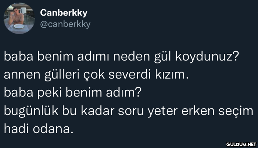This screenshot has height=148, width=258.
Task: Click the word 'kadar' in the fourth line
Action: point(98,111)
